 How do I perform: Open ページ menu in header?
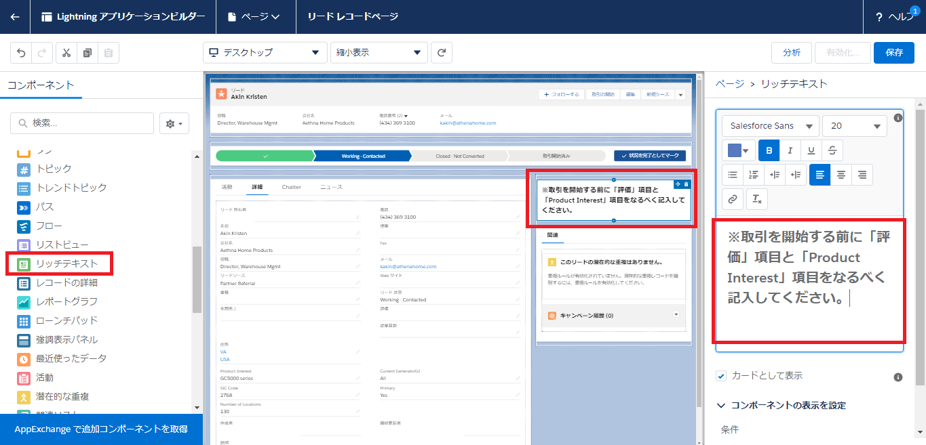coord(256,17)
